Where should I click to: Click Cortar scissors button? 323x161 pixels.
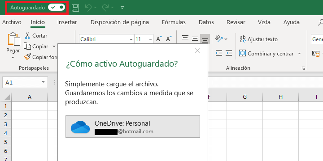click(36, 35)
